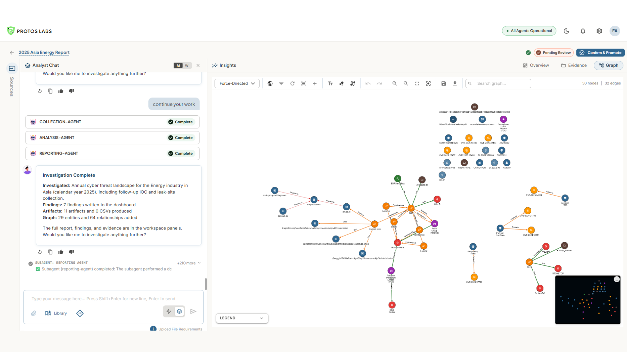Click the diamond redirect arrow icon
The width and height of the screenshot is (627, 352).
80,313
